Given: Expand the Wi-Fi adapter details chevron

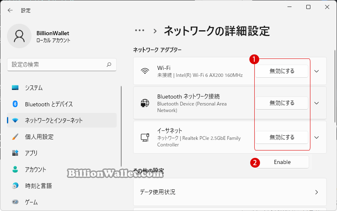Looking at the screenshot, I should (317, 71).
